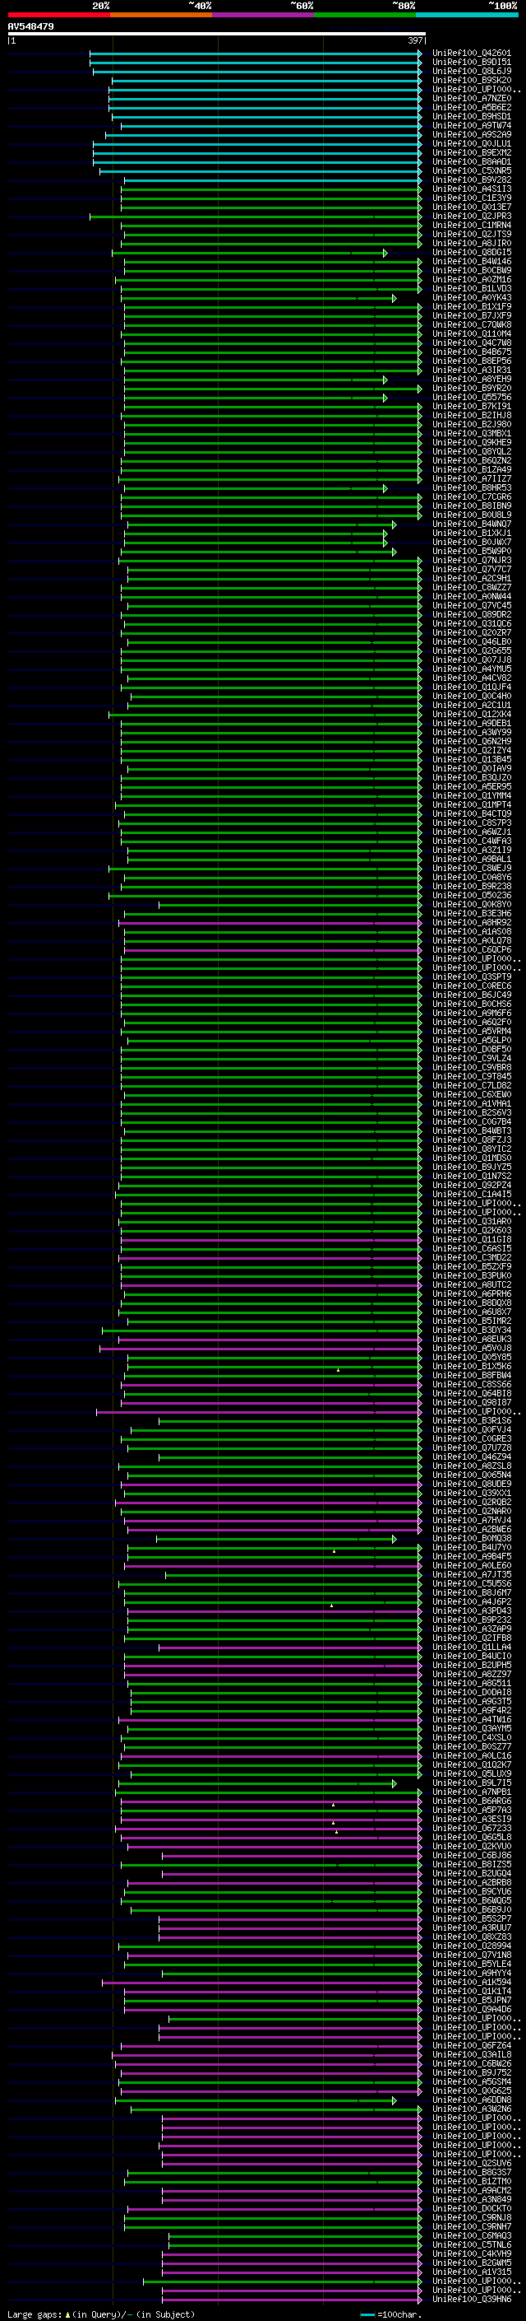The height and width of the screenshot is (2321, 526).
Task: Select hit label UniRef100_Q7NJR3
Action: point(472,561)
